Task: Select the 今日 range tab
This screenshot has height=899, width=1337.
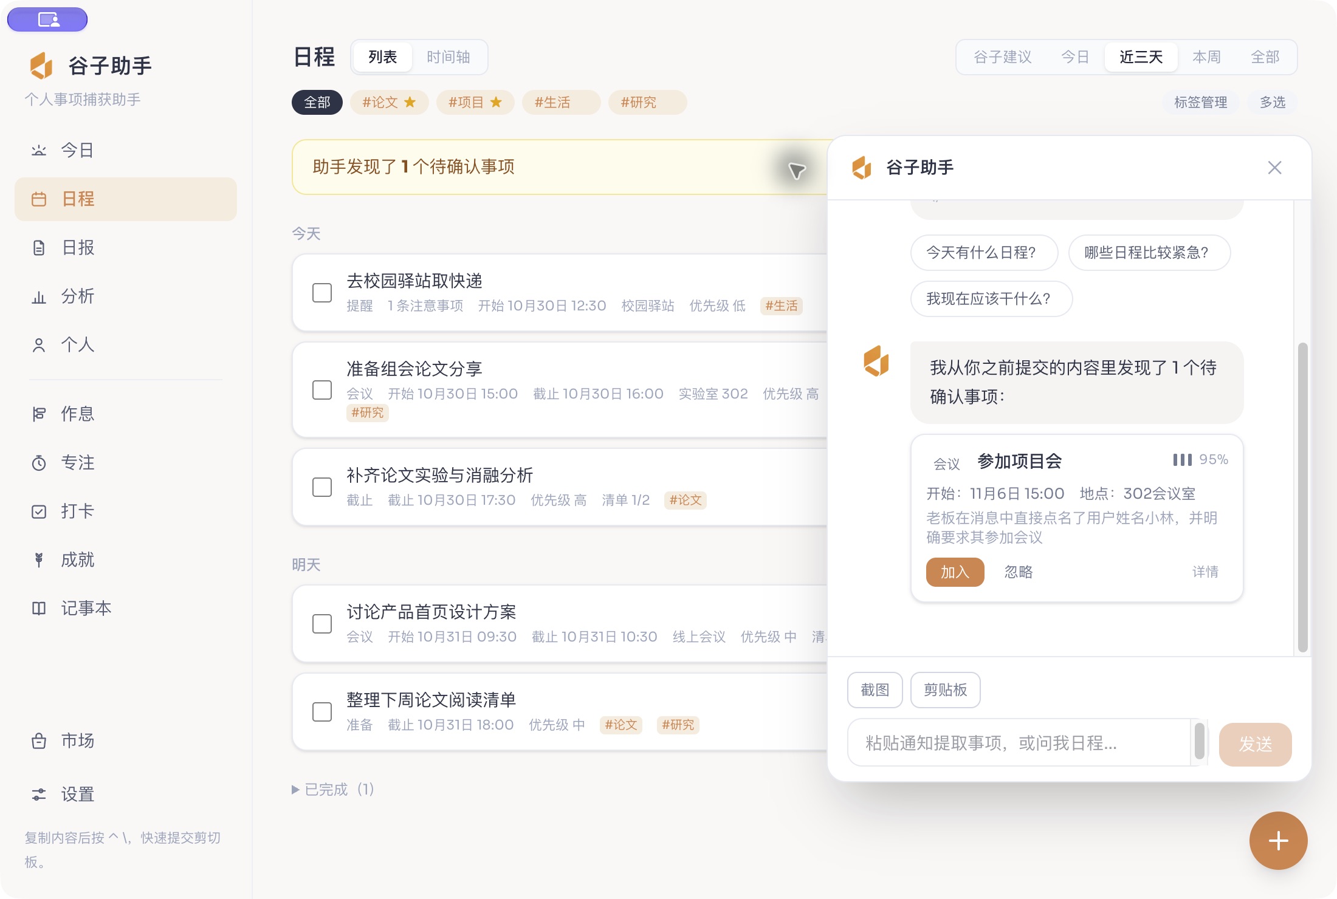Action: [x=1075, y=57]
